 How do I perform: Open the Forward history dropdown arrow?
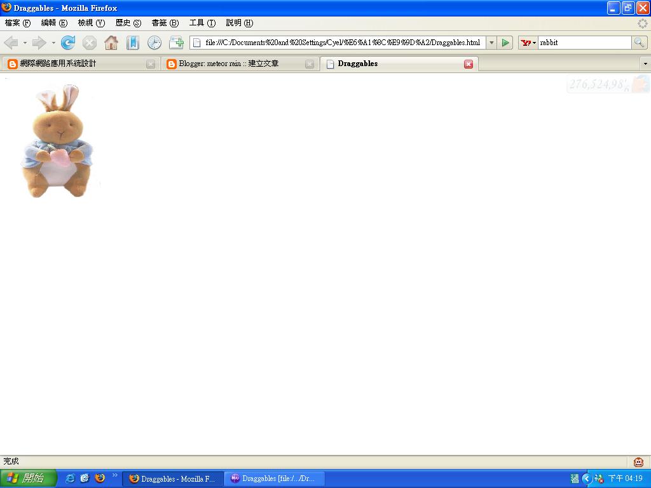[53, 43]
